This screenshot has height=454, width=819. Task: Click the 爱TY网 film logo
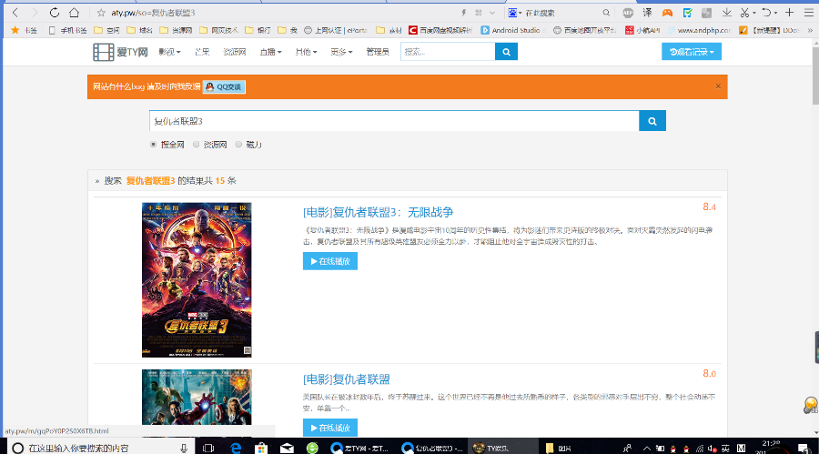120,52
